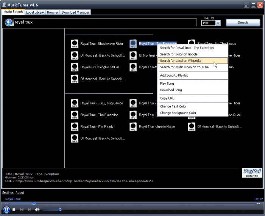Click MP3 icon for Juicy, Juicy, Juice

click(75, 103)
